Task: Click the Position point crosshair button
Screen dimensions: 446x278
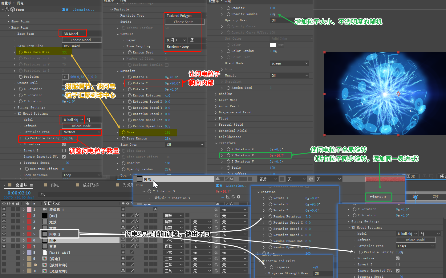Action: (x=65, y=77)
